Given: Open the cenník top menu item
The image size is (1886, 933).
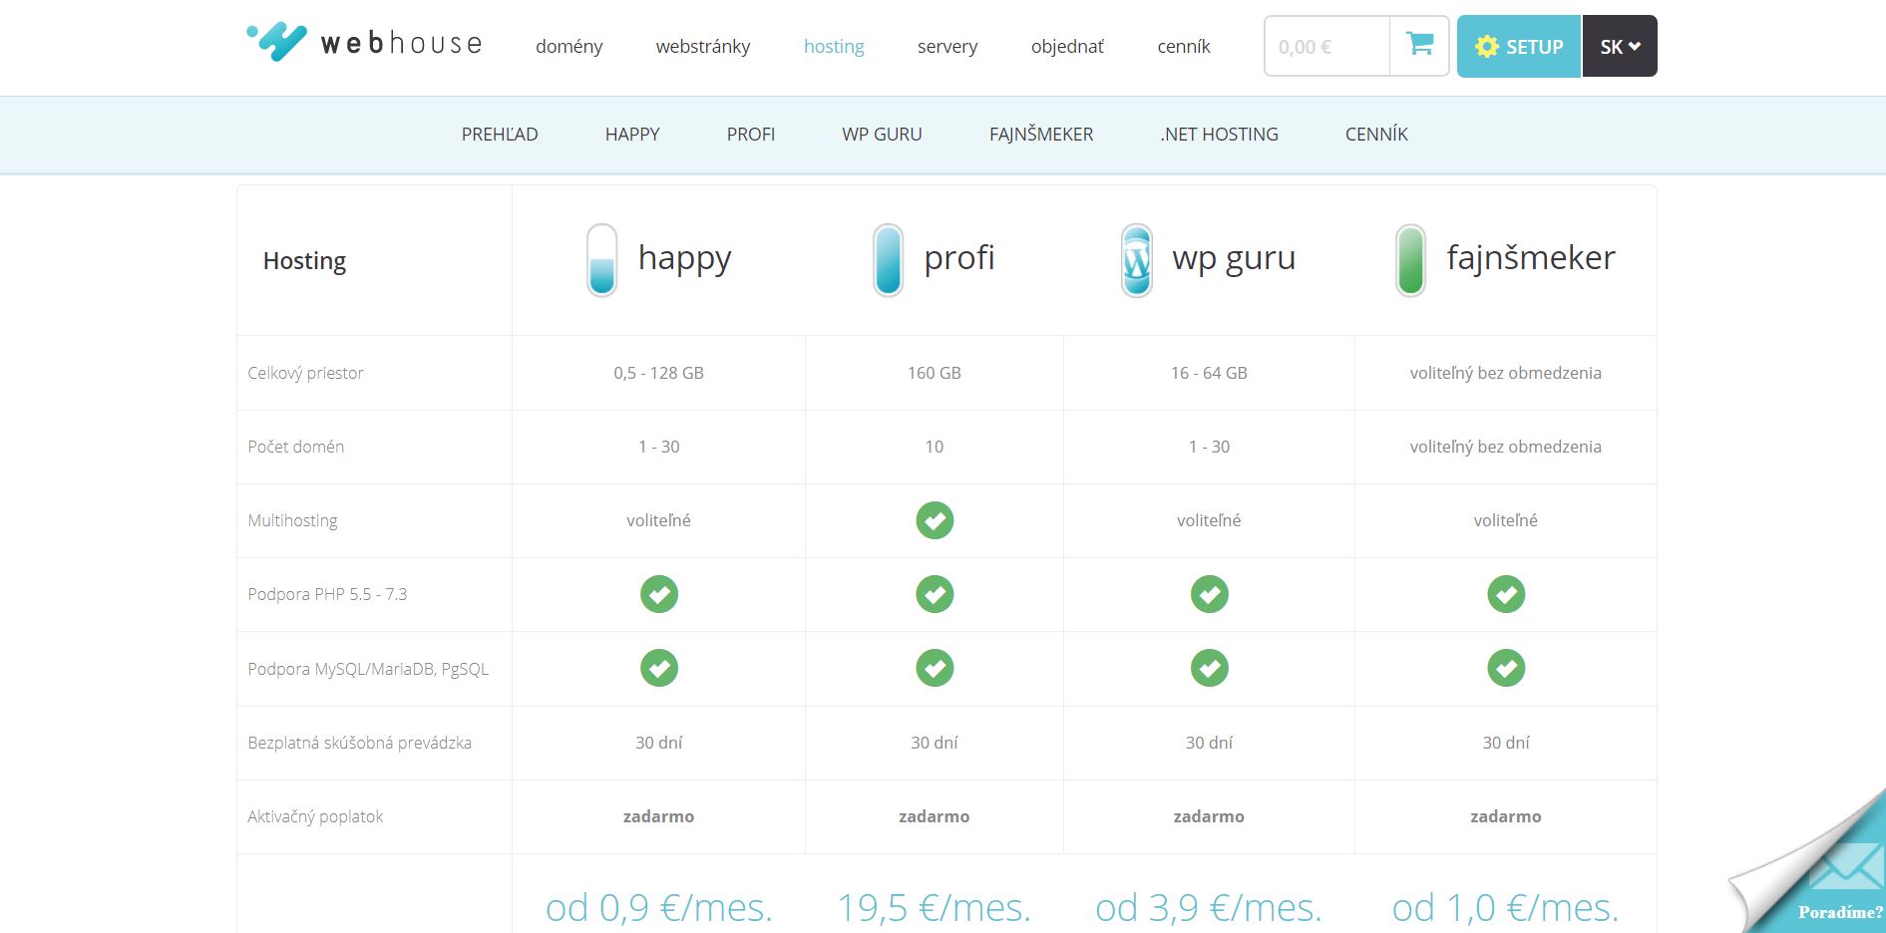Looking at the screenshot, I should (x=1184, y=46).
